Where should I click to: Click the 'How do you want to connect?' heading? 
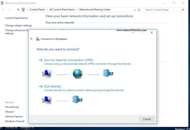58,49
